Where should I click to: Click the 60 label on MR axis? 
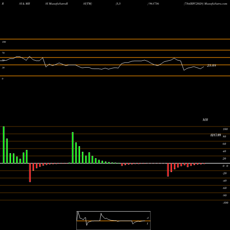pos(224,144)
